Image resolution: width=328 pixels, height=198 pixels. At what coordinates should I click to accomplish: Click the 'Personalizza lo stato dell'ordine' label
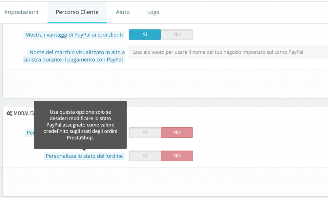[x=84, y=156]
